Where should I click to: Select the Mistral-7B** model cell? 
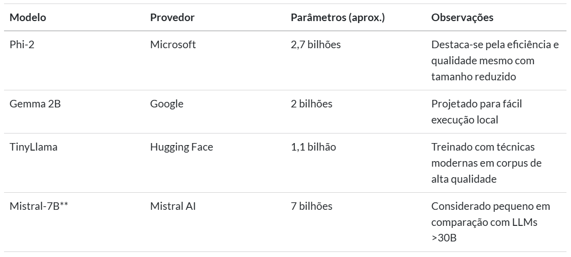click(39, 206)
